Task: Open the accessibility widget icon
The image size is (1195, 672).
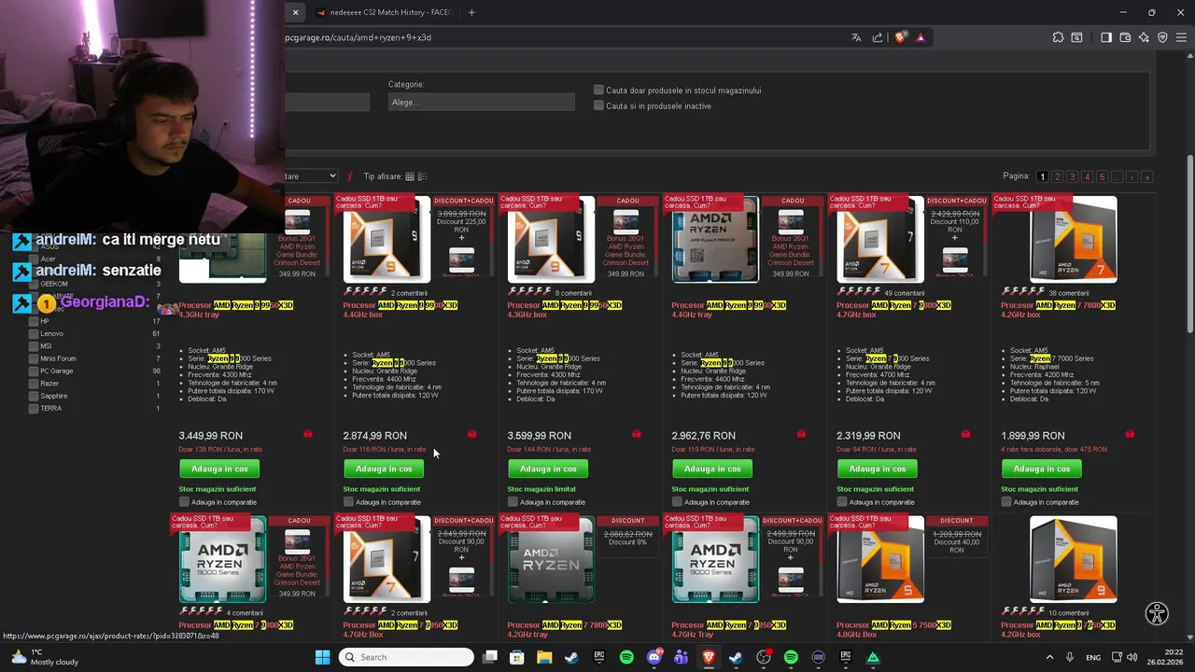Action: click(x=1157, y=613)
